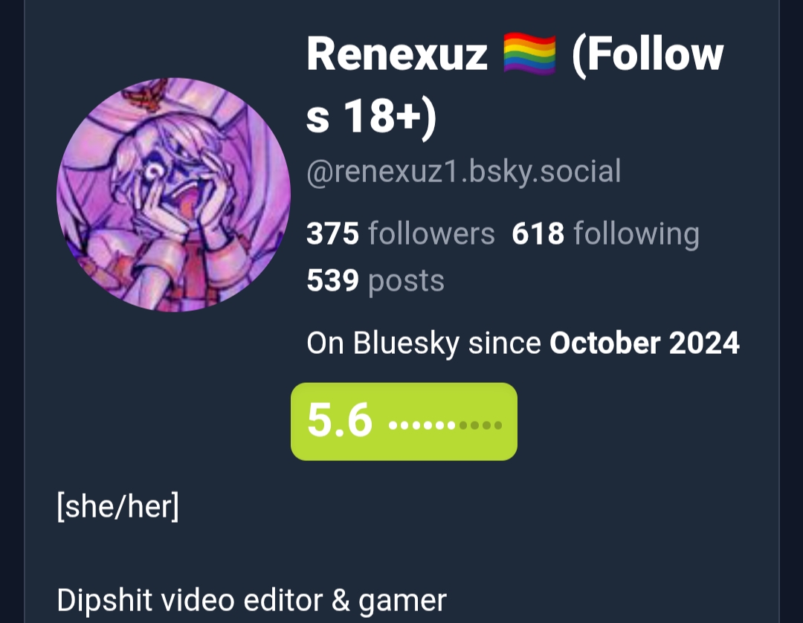Select the Renexuz display name text
803x623 pixels.
pyautogui.click(x=396, y=54)
